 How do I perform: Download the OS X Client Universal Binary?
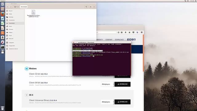click(x=123, y=102)
